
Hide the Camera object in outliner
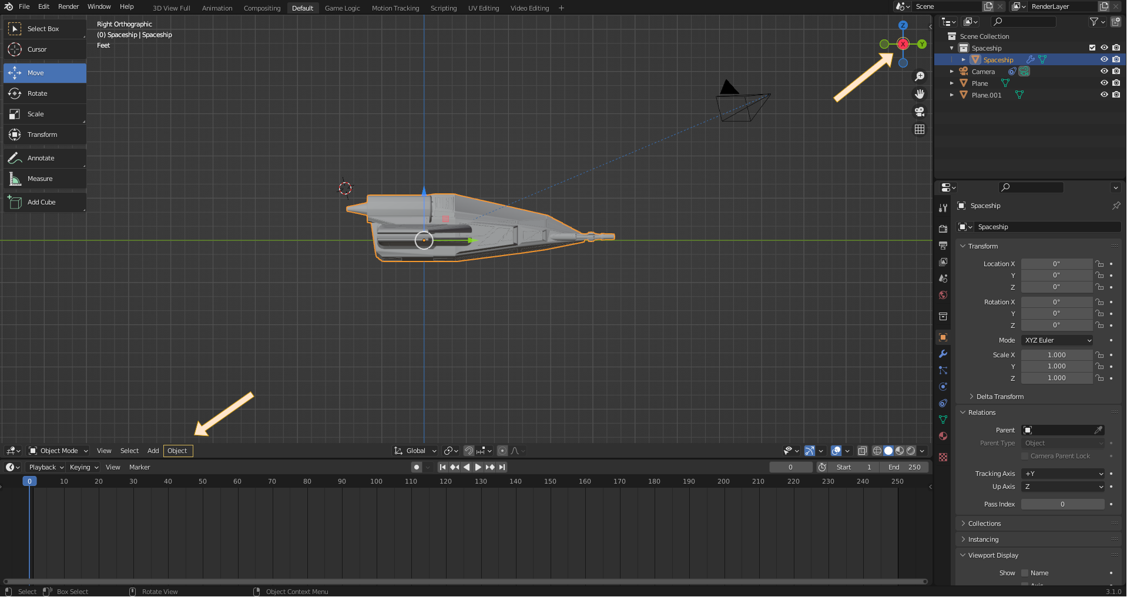coord(1104,71)
